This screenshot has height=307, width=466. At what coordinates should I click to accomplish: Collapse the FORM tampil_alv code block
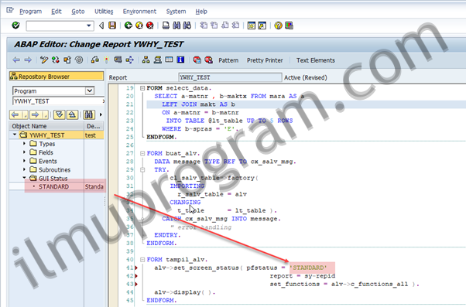[142, 260]
